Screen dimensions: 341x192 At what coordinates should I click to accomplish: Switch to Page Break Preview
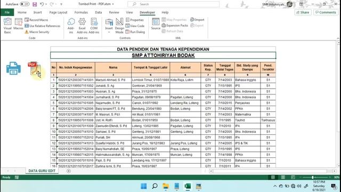coord(293,178)
